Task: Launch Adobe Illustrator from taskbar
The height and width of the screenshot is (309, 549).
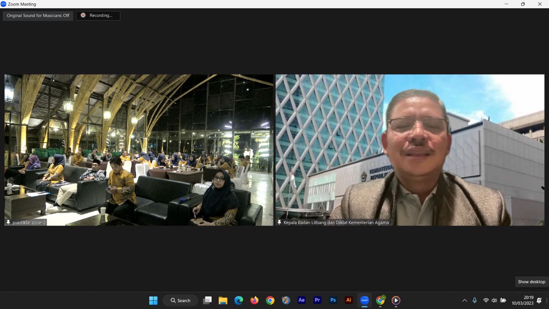Action: coord(349,300)
